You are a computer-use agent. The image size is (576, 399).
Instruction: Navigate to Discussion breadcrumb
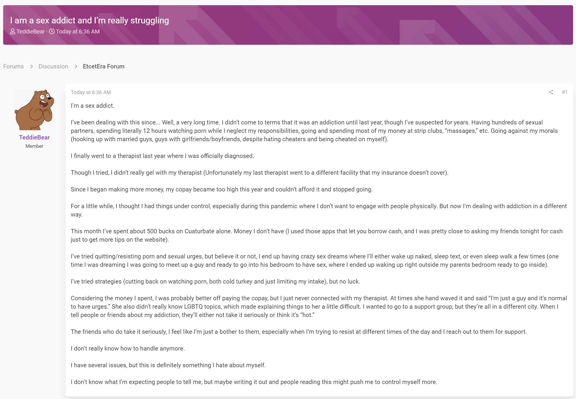(x=53, y=66)
